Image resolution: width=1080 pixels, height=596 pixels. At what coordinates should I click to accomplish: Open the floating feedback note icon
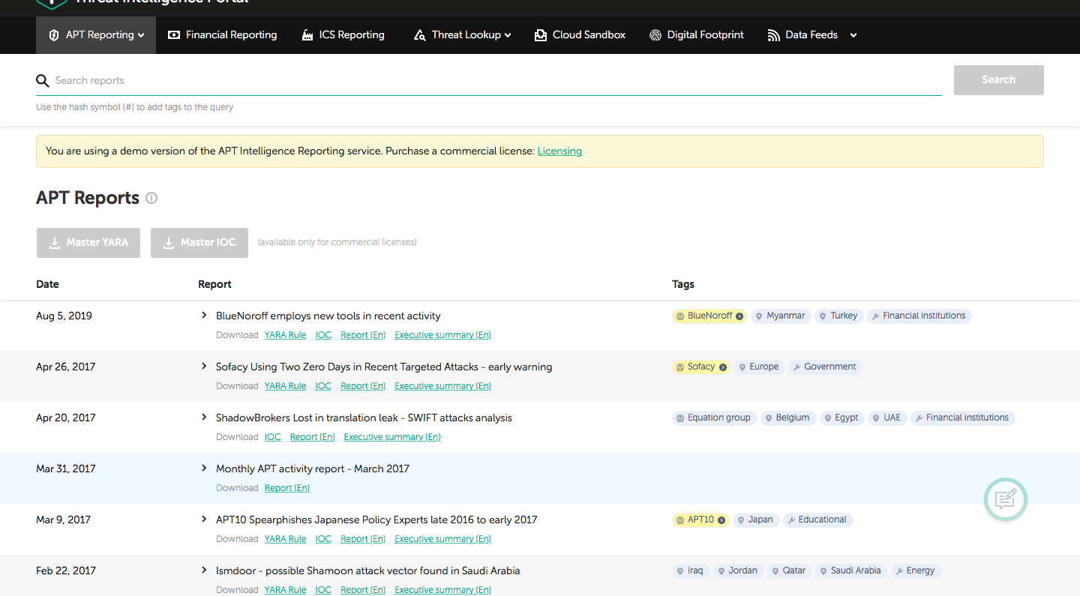(x=1005, y=499)
